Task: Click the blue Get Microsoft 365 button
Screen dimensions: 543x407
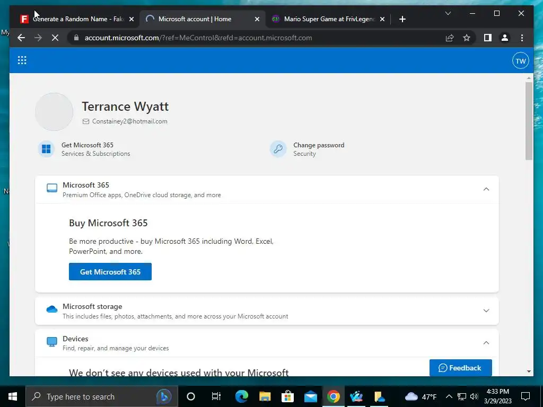Action: pos(110,272)
